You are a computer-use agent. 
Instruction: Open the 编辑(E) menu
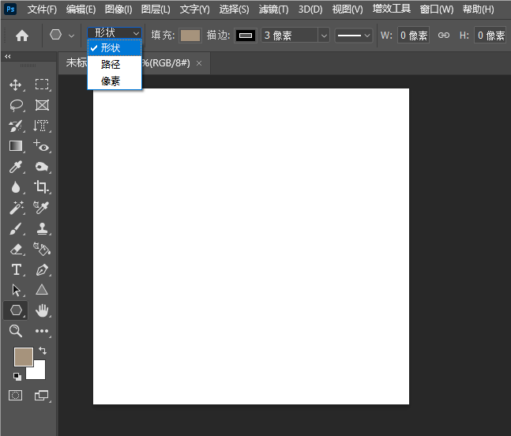(81, 9)
